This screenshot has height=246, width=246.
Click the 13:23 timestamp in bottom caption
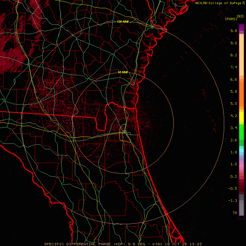[197, 244]
